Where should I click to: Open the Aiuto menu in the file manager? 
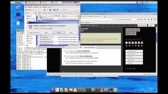[50, 7]
